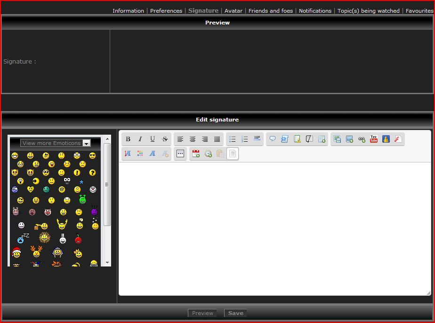The image size is (435, 323).
Task: Open the font size picker
Action: click(x=128, y=153)
